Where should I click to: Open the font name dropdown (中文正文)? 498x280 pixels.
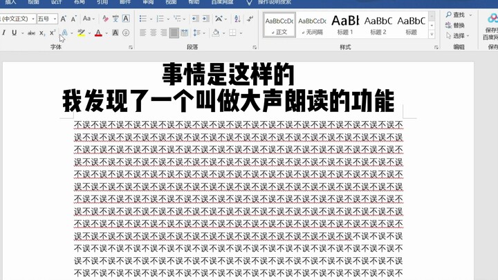(x=33, y=19)
